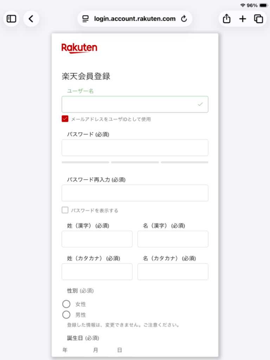Click the 姓（漢字） input field
The height and width of the screenshot is (360, 270).
(97, 239)
